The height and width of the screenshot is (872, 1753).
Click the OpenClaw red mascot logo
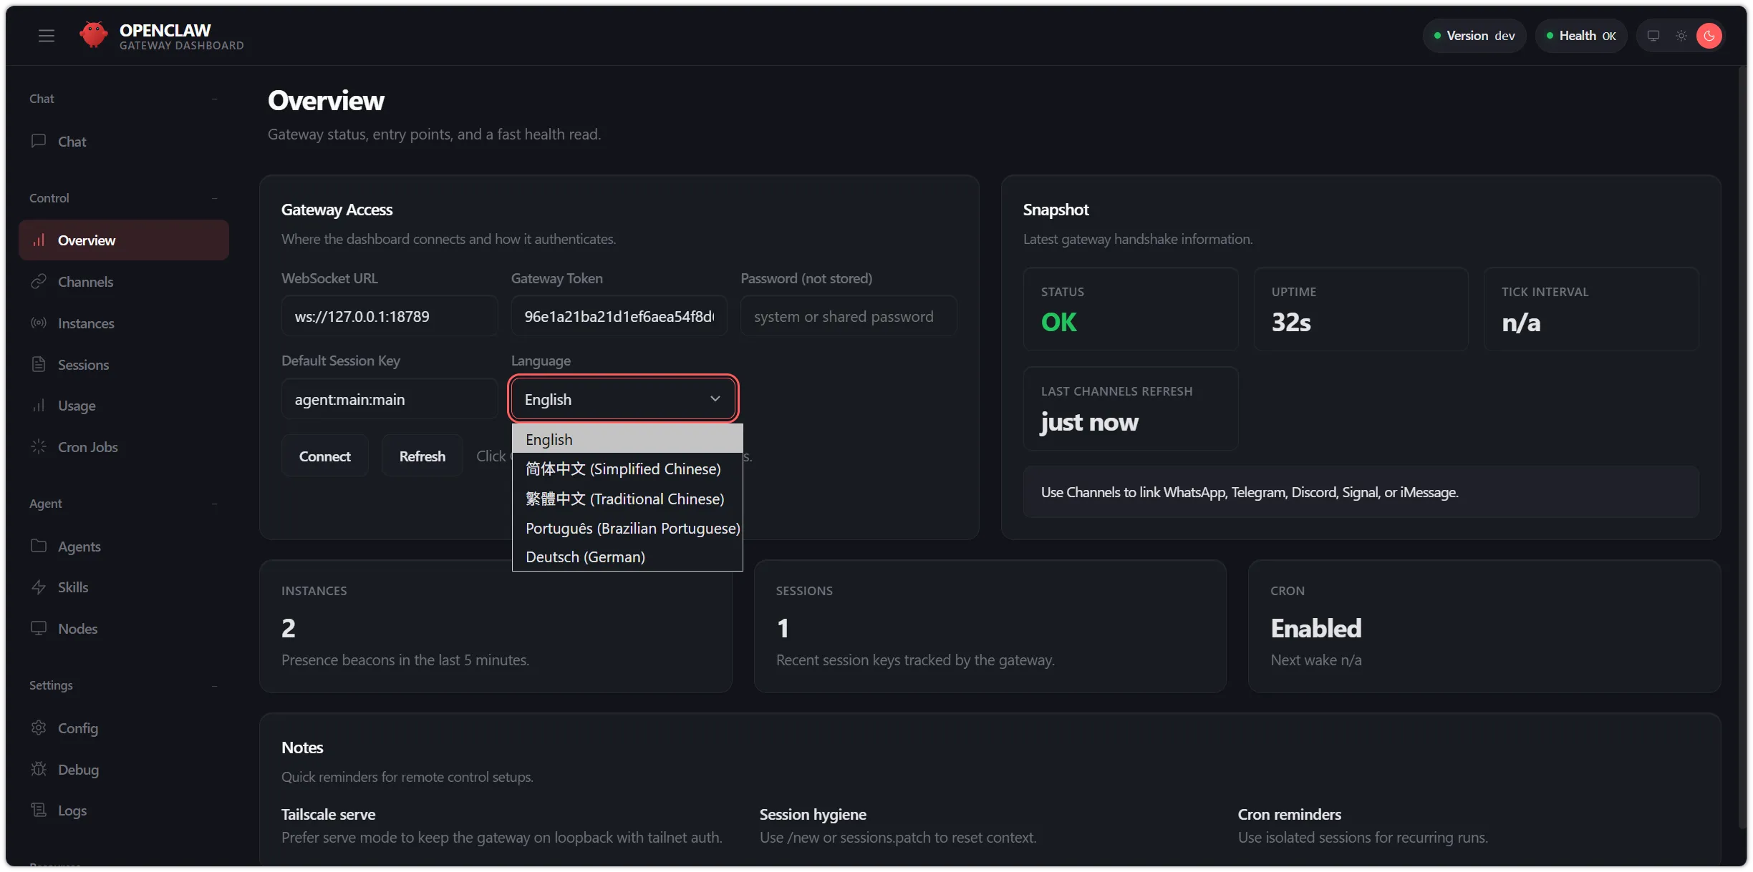(93, 34)
